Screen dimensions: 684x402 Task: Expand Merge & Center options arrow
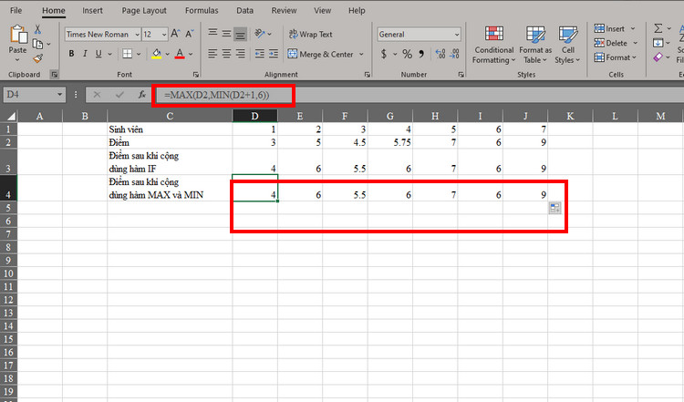[361, 54]
